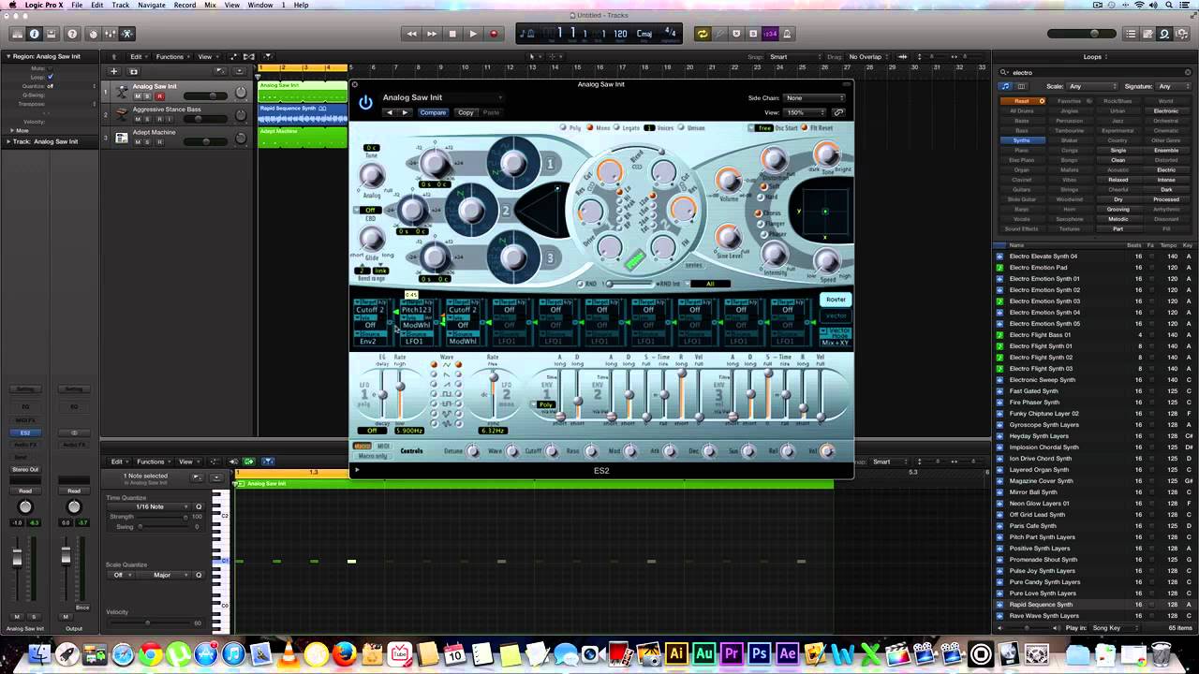Open the Media Browser button

[x=1182, y=34]
